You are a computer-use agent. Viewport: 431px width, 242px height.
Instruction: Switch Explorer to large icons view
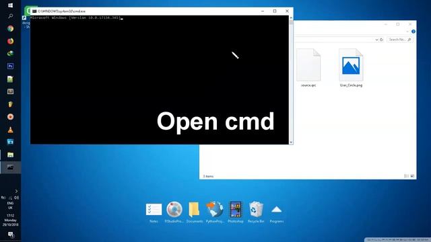pyautogui.click(x=412, y=176)
